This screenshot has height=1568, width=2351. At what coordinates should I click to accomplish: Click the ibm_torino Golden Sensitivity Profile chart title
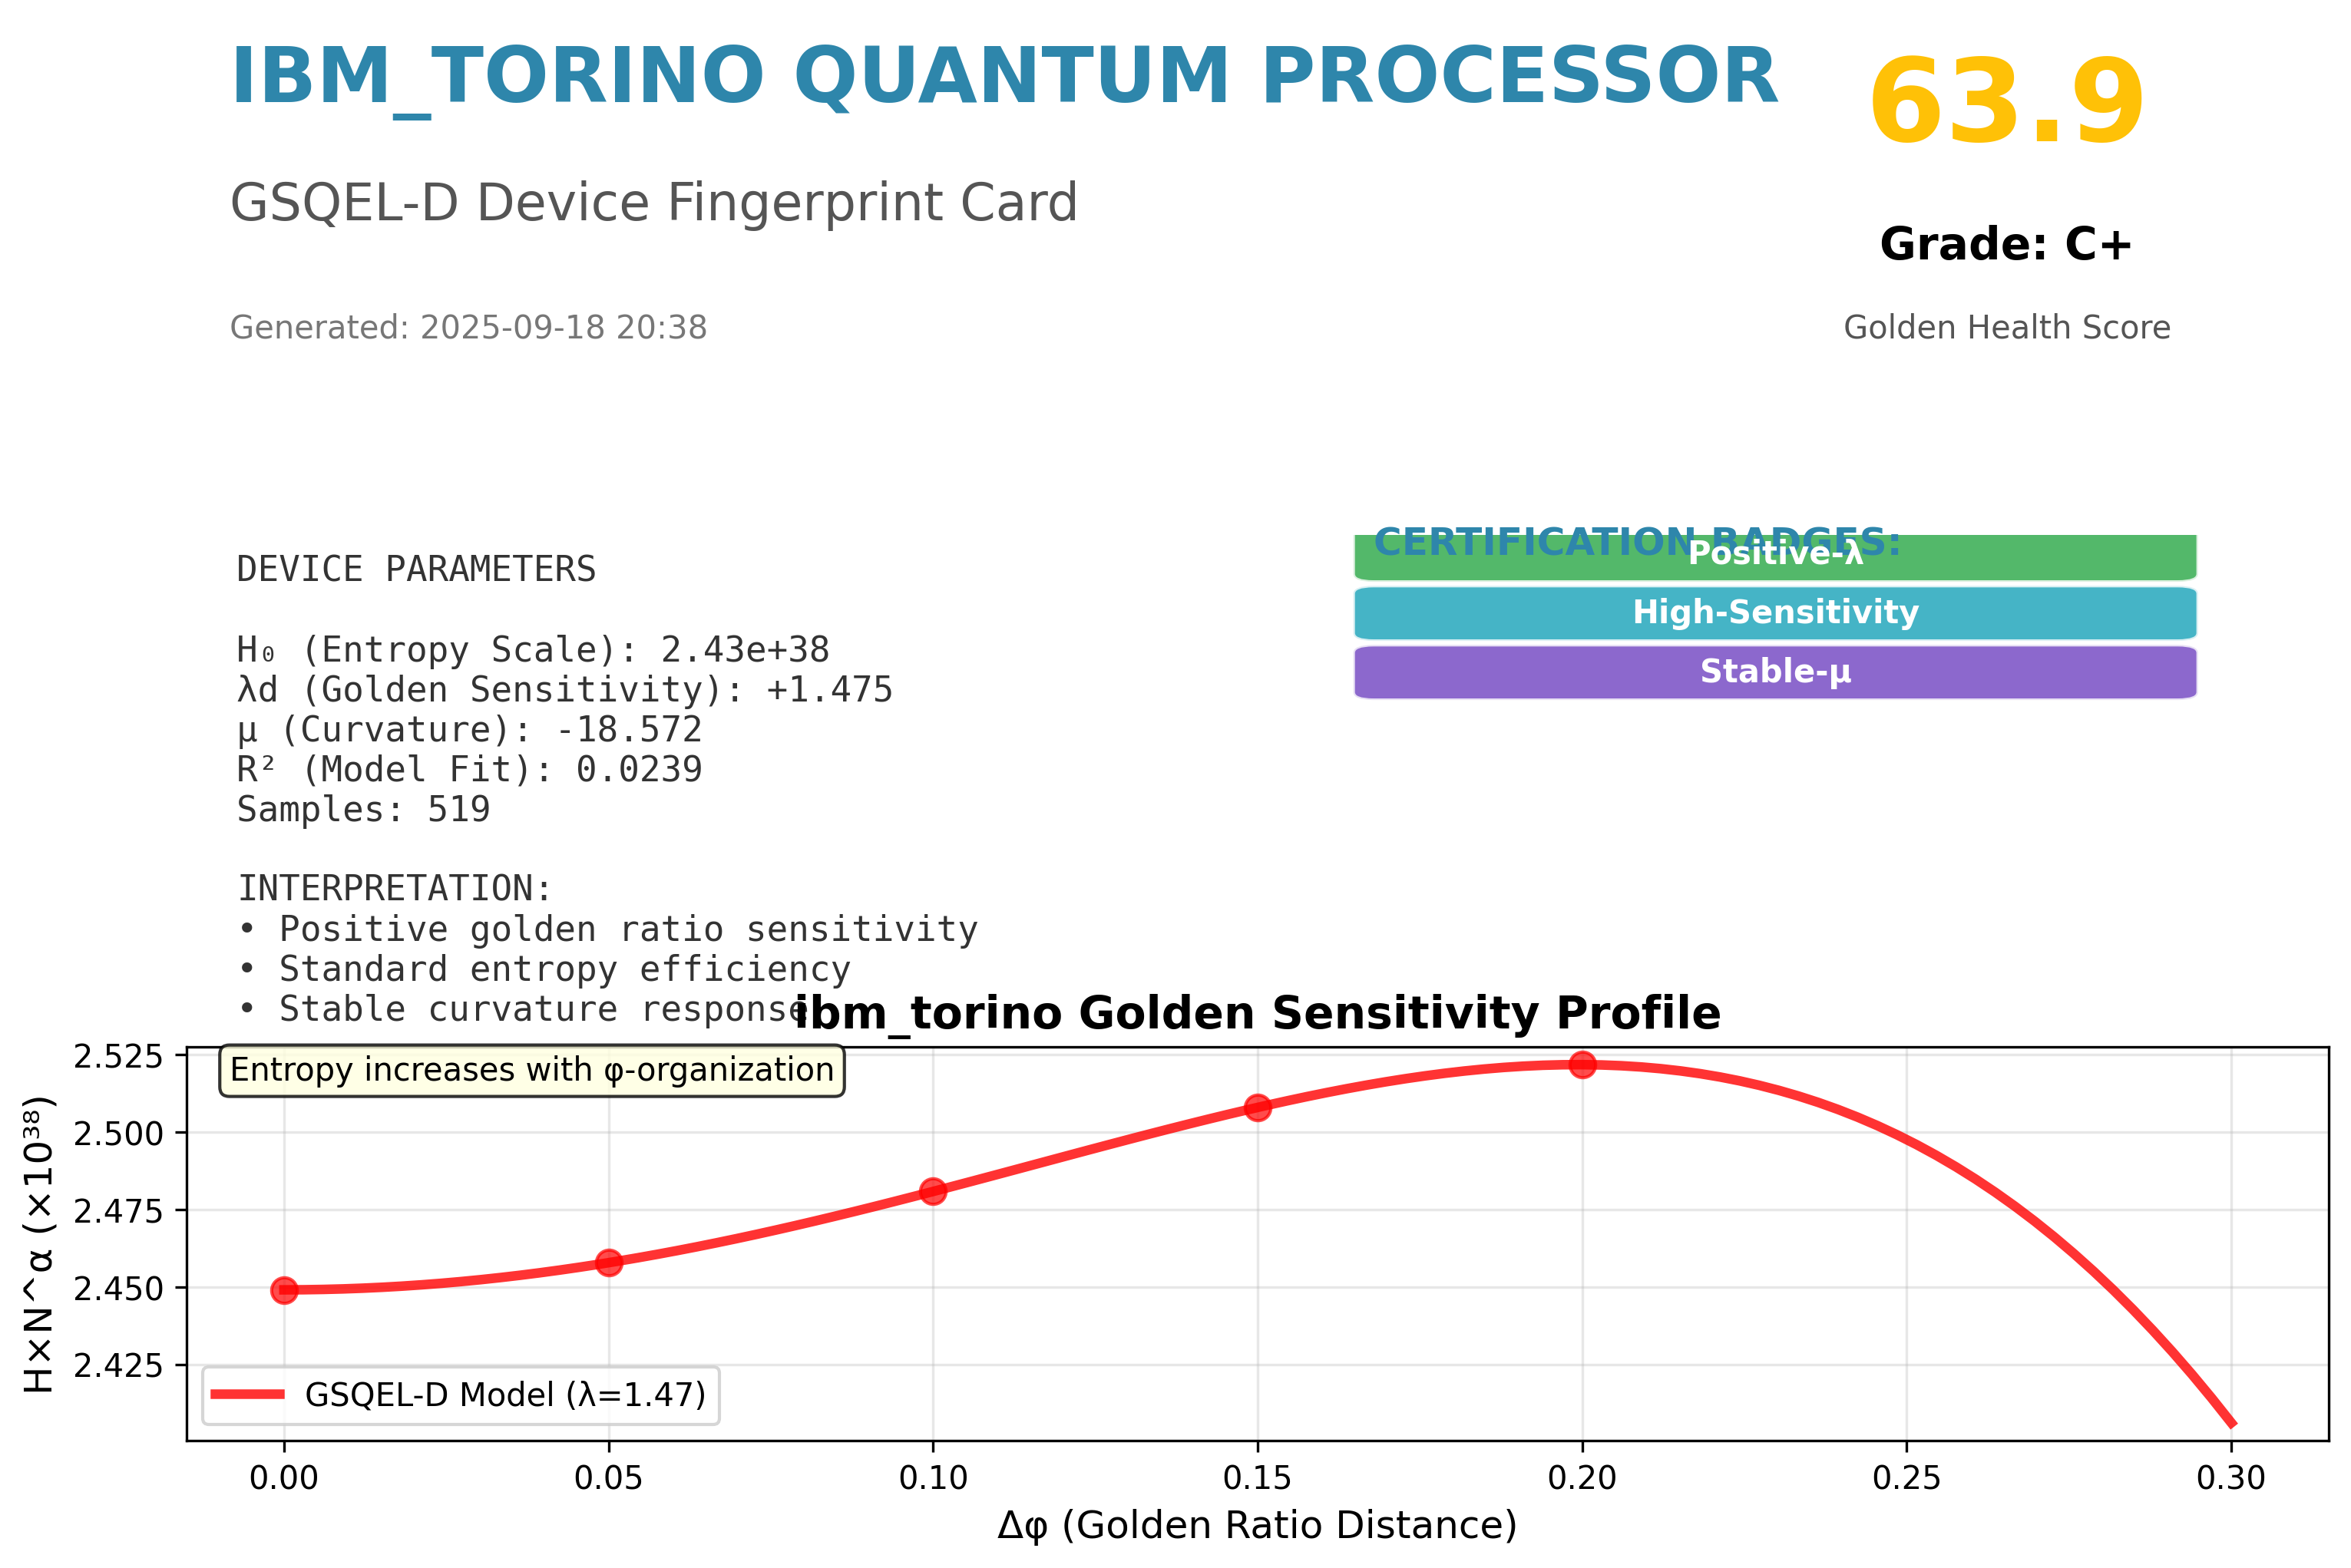tap(1258, 1014)
